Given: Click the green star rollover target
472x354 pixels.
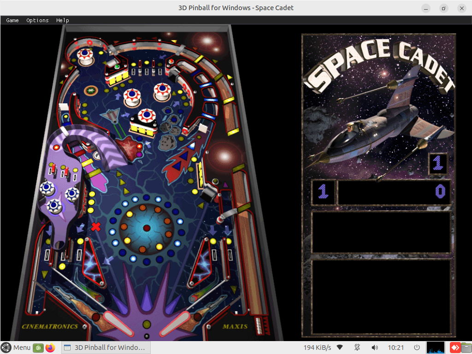Looking at the screenshot, I should 91,90.
